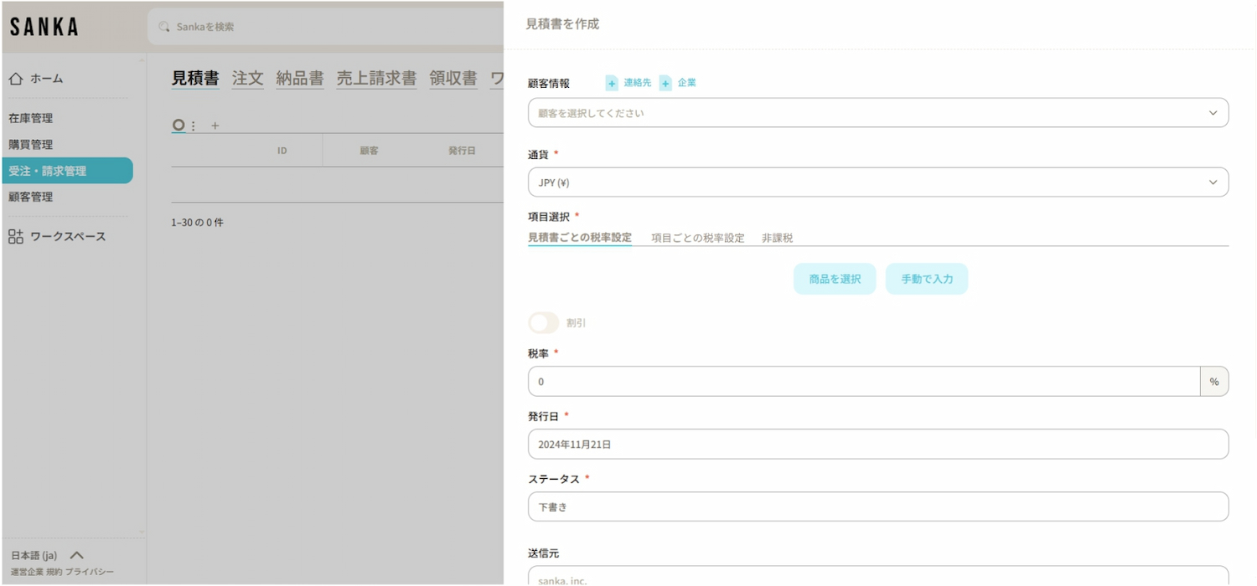Open the view options three-dot menu
Screen dimensions: 1257x586
pos(194,126)
